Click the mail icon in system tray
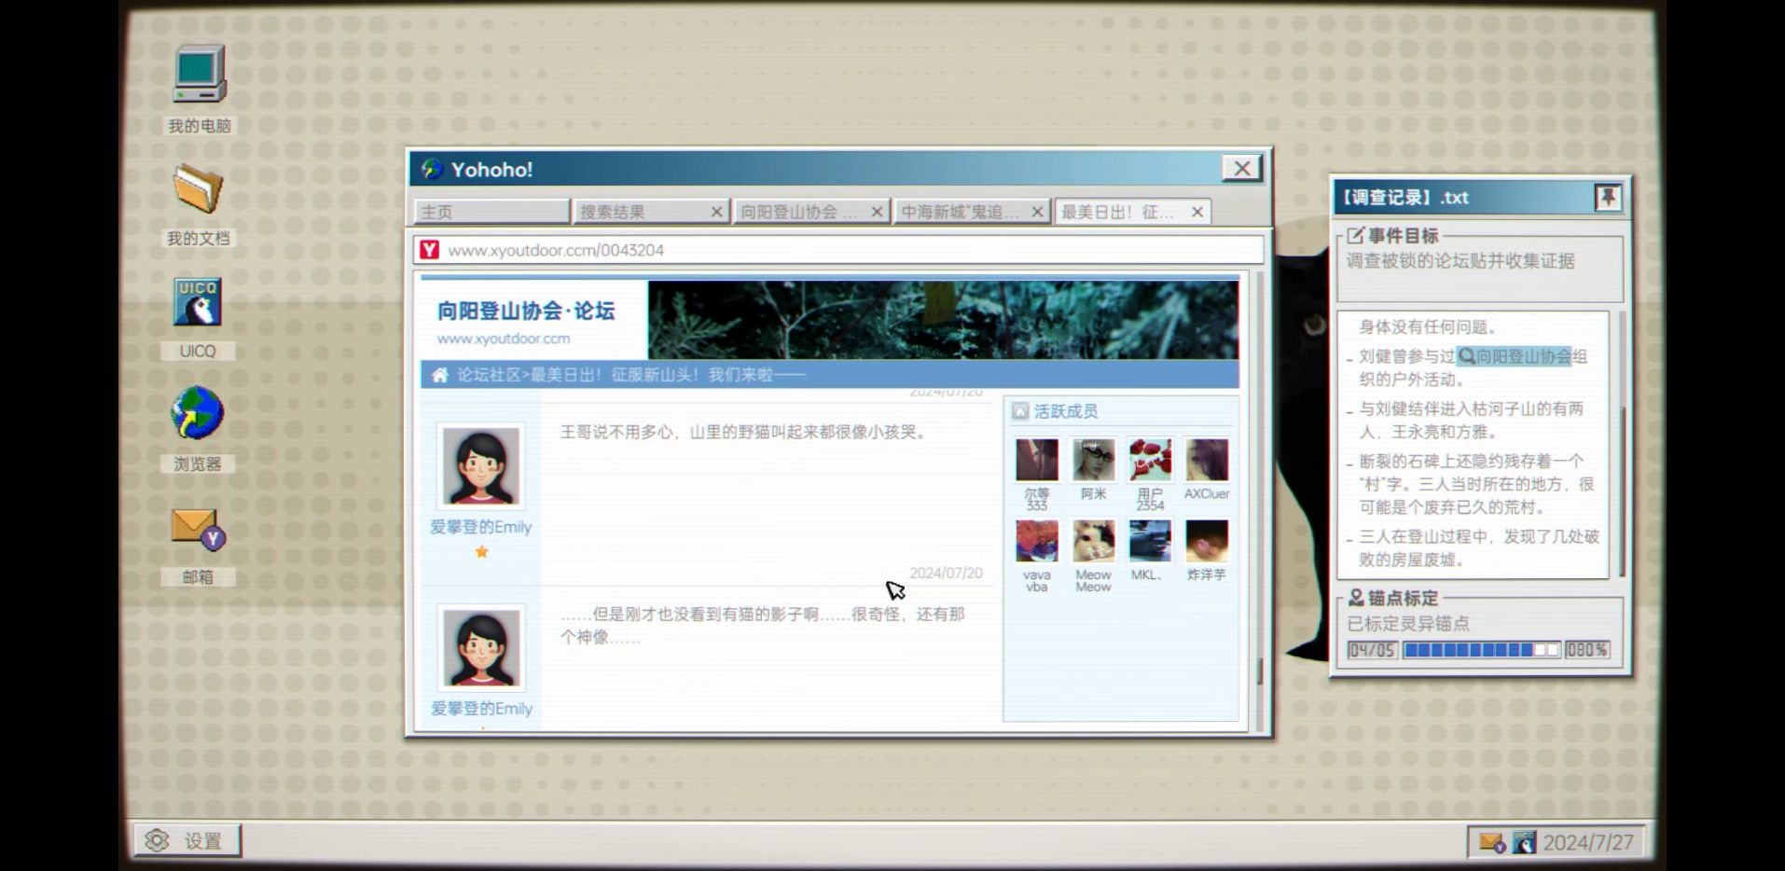The height and width of the screenshot is (871, 1785). [x=1491, y=842]
